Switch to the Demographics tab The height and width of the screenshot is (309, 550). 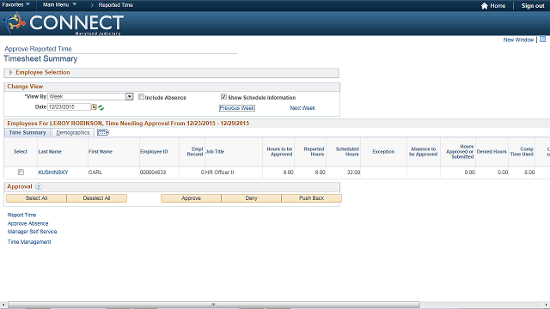coord(73,132)
